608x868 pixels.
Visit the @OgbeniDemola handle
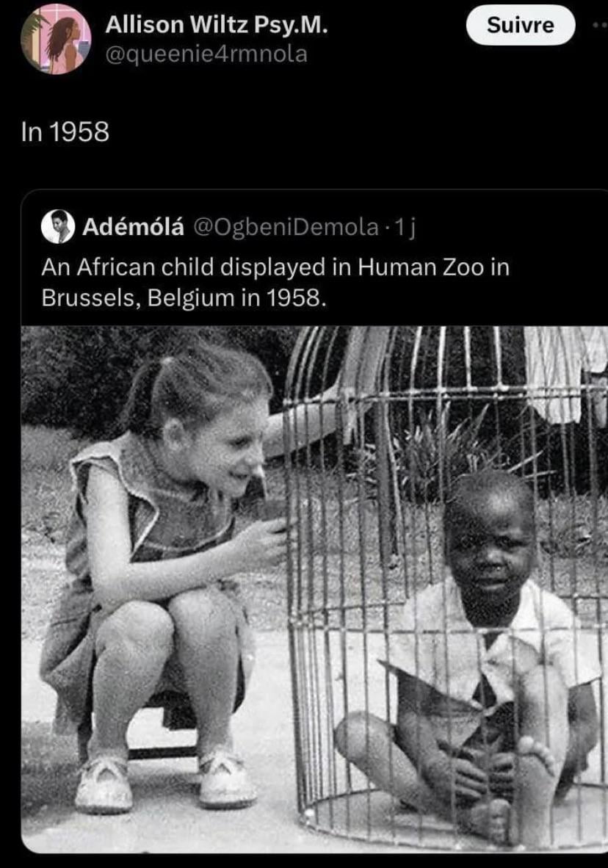click(x=285, y=227)
